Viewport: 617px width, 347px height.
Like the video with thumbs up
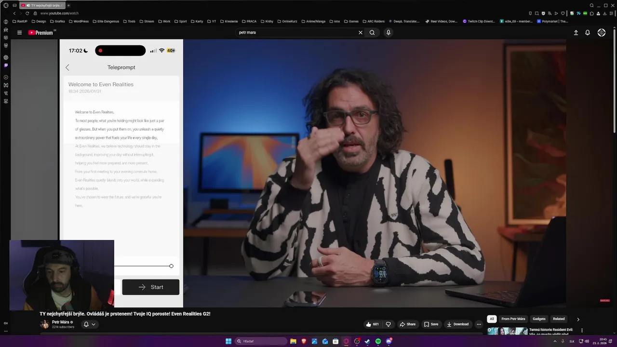coord(372,324)
